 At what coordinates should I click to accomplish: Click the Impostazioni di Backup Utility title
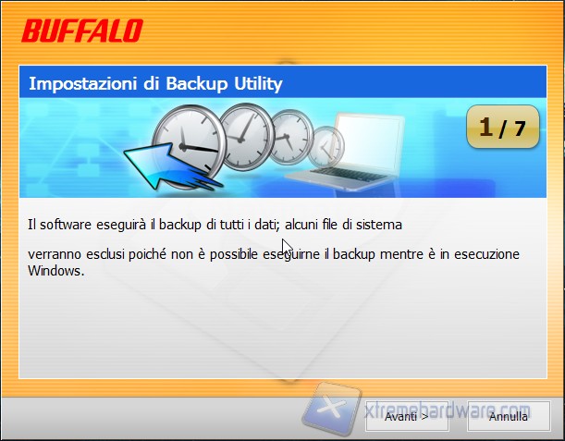tap(155, 83)
